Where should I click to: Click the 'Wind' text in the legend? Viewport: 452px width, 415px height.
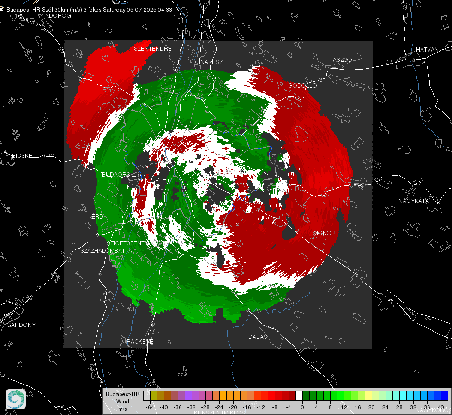click(x=122, y=401)
